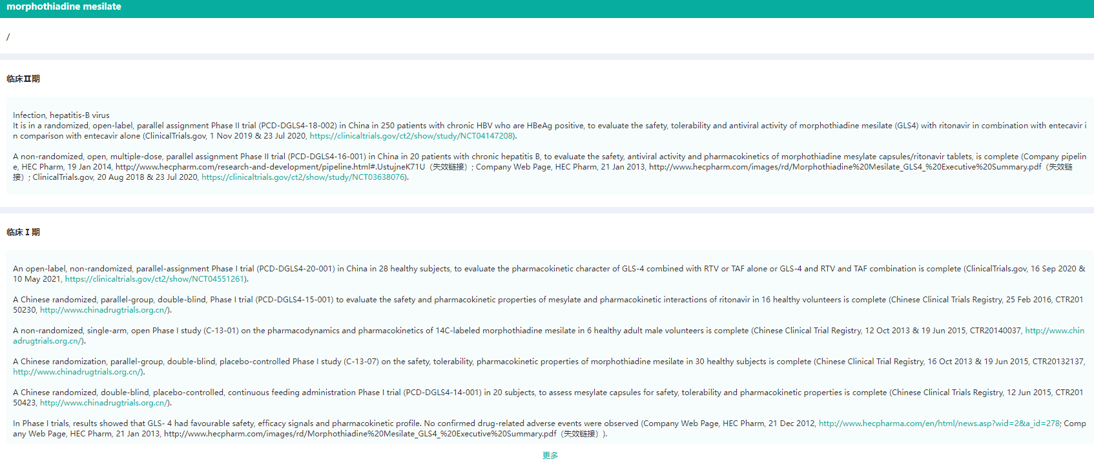Click the PCD-DGLS4-18-002 trial identifier text
Screen dimensions: 1094x468
pyautogui.click(x=298, y=126)
